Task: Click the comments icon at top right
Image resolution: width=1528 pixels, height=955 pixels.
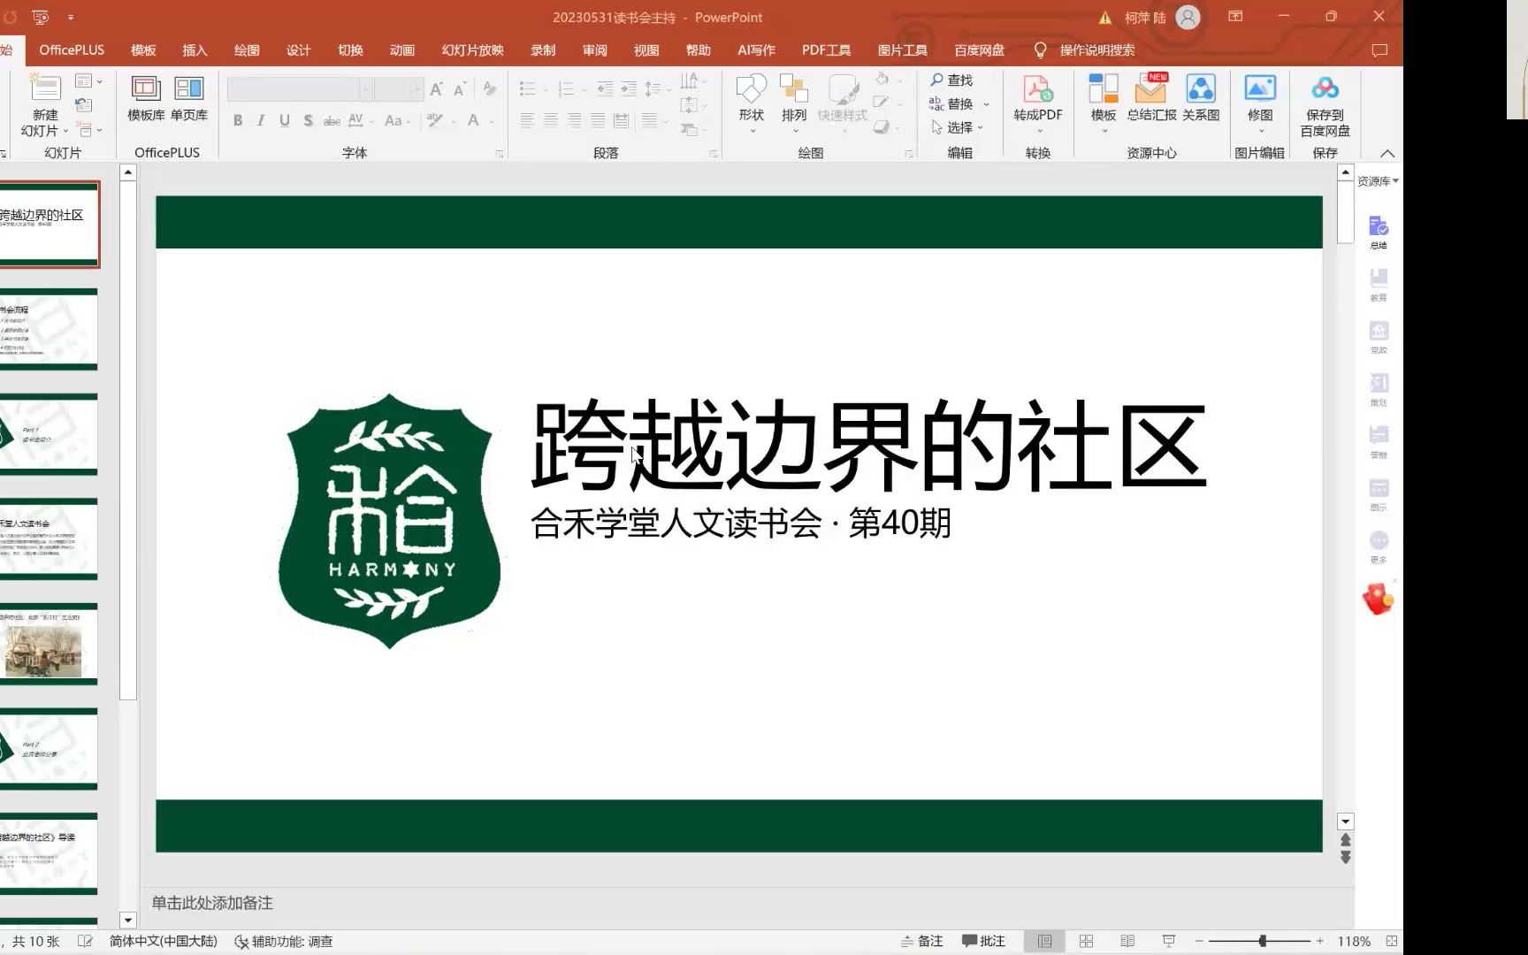Action: 1379,50
